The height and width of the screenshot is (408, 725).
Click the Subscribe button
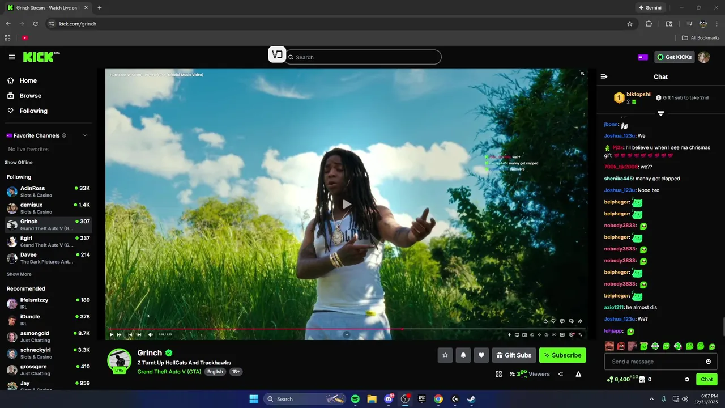coord(562,355)
